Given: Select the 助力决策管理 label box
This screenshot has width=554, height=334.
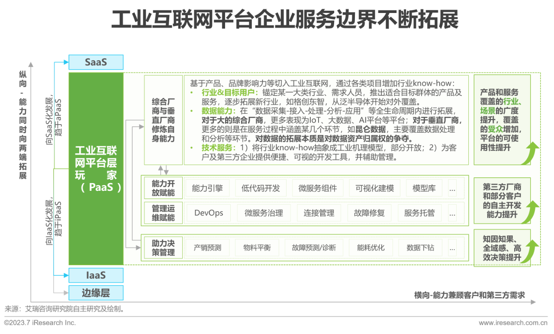Looking at the screenshot, I should [x=163, y=248].
